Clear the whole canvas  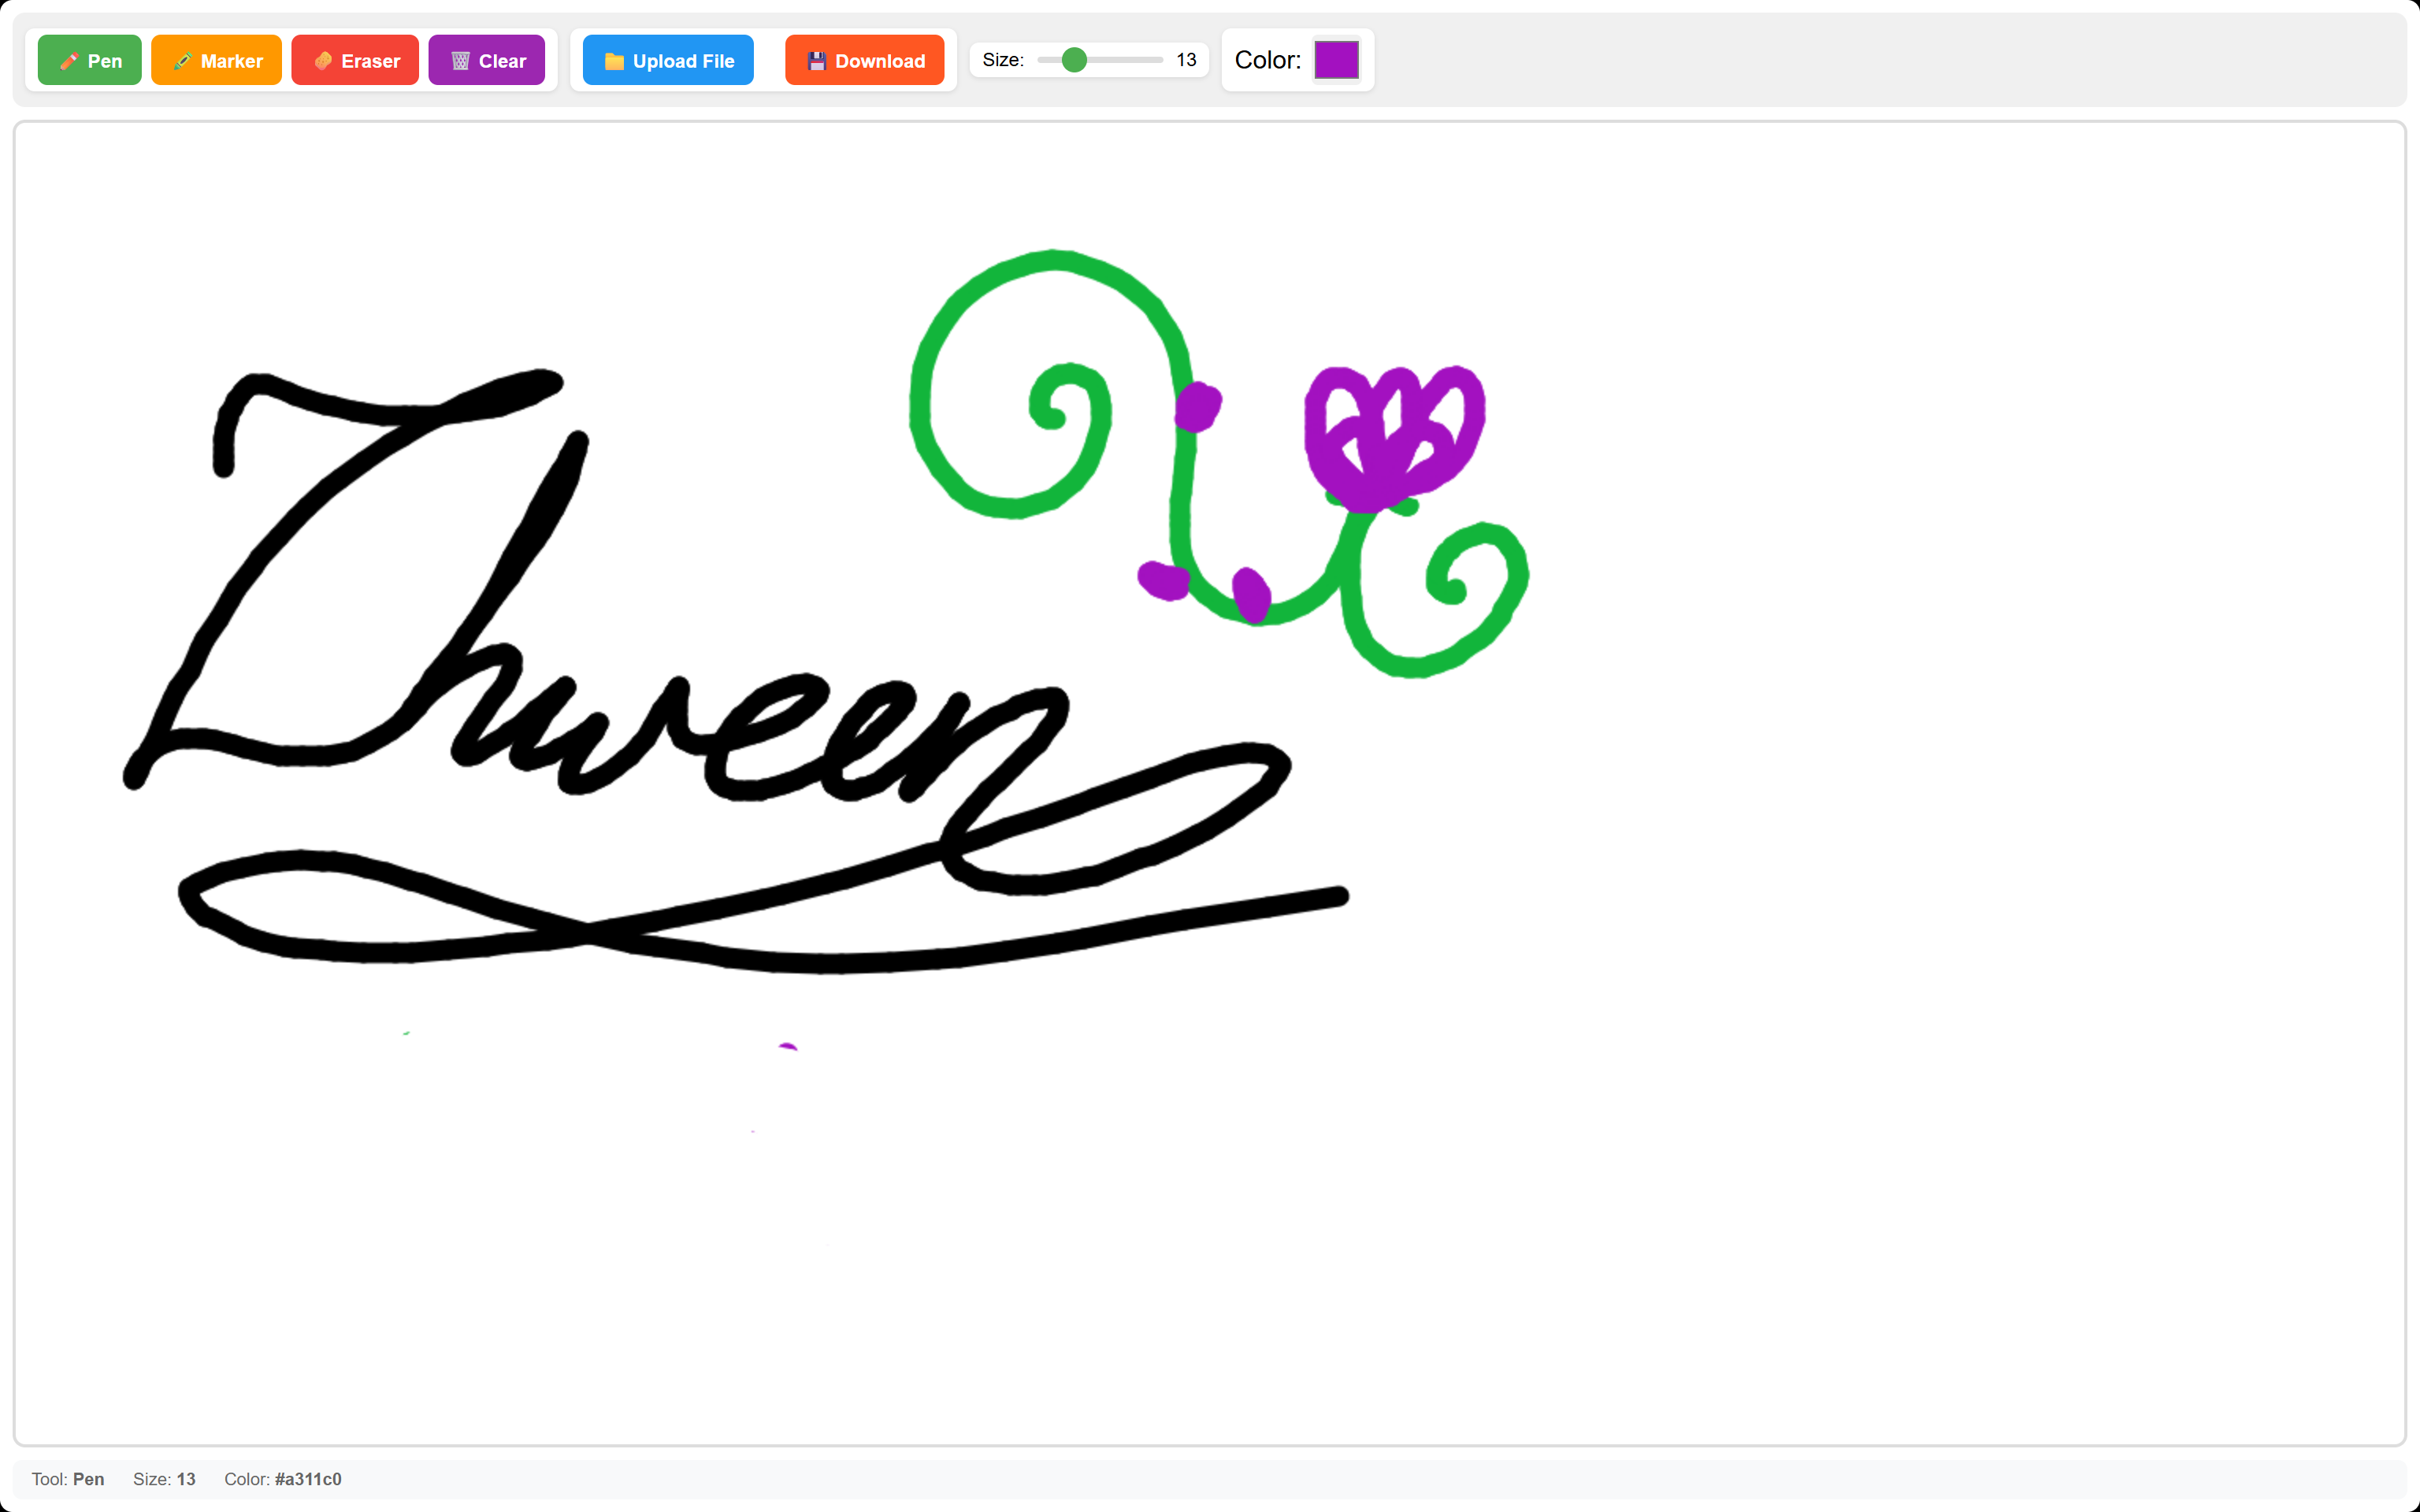click(486, 61)
